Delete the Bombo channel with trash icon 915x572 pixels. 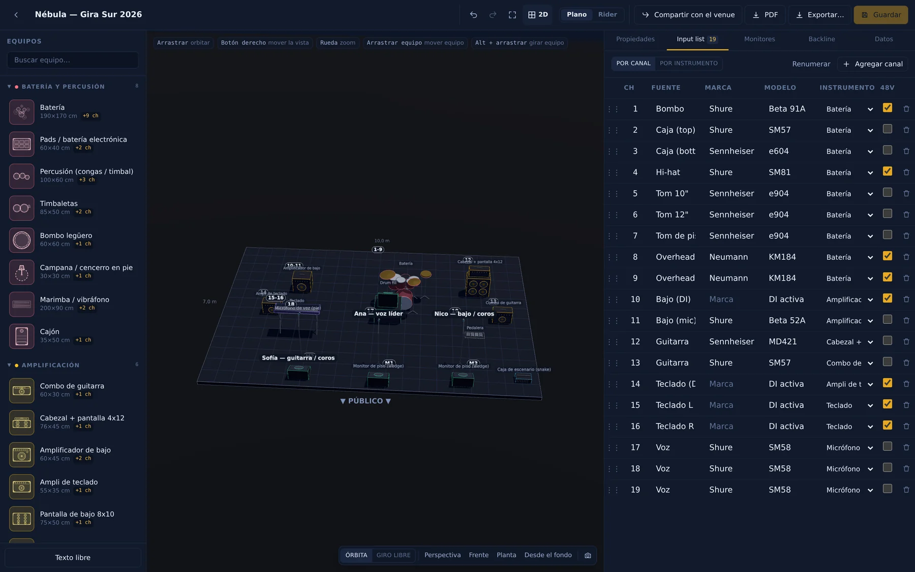pyautogui.click(x=906, y=109)
